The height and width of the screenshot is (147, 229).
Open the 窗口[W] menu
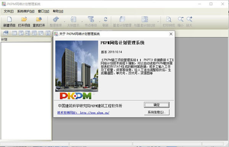coord(44,11)
